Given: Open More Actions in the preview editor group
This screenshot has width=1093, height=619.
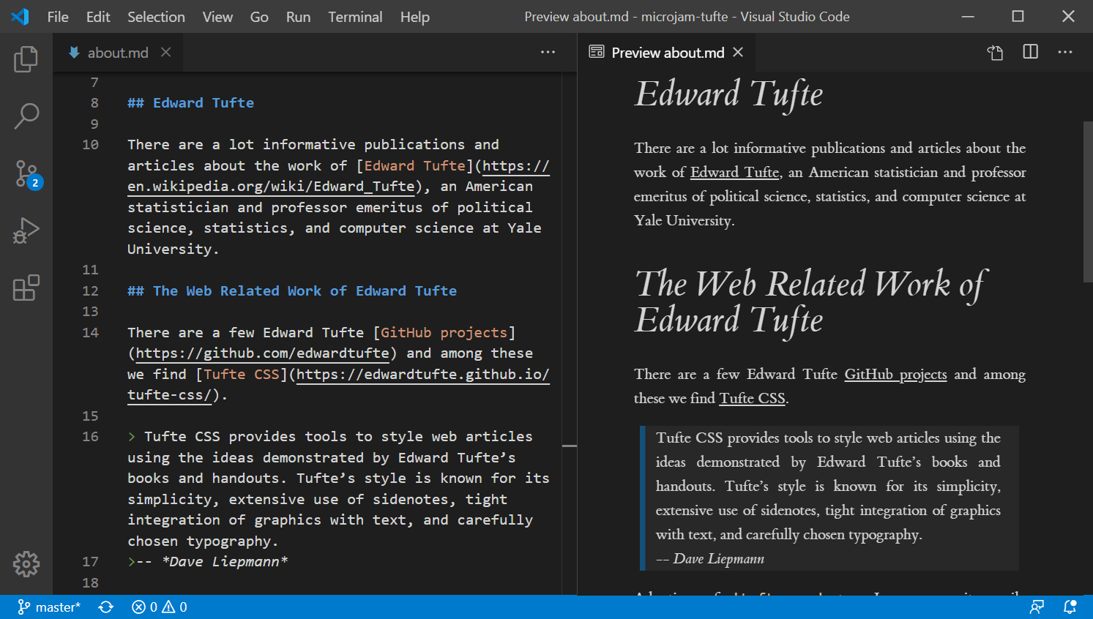Looking at the screenshot, I should click(1065, 52).
